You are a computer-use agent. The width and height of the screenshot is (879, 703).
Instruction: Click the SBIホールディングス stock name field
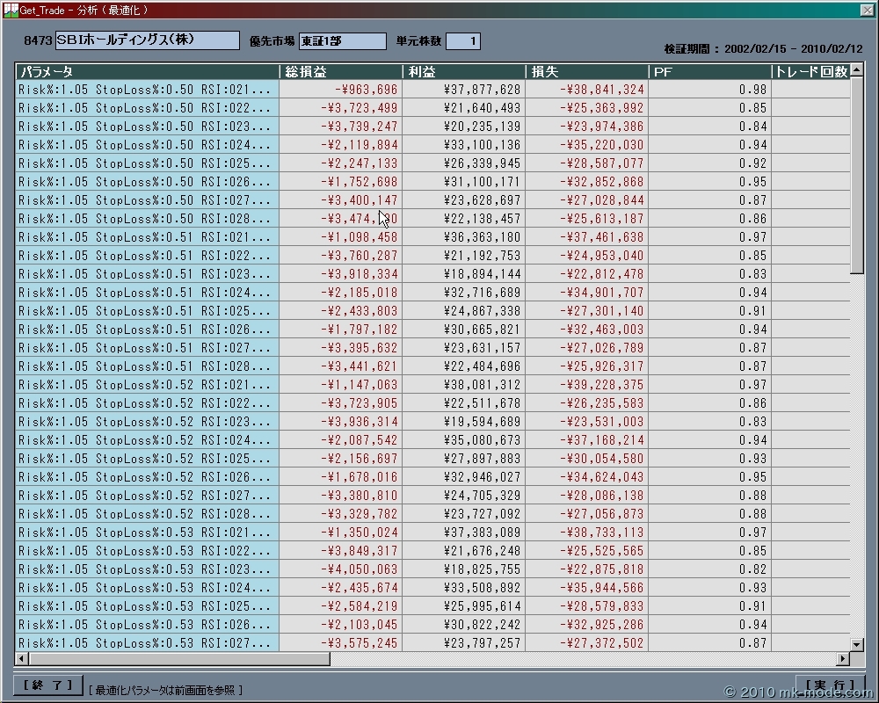tap(147, 40)
